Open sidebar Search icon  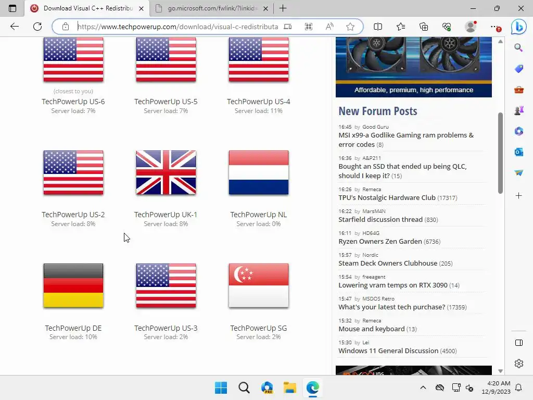pos(518,47)
